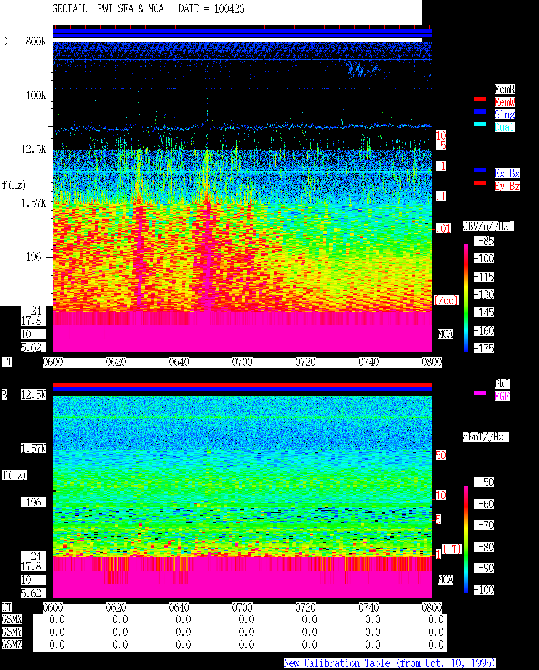Viewport: 539px width, 670px height.
Task: Click the E-panel MCA label
Action: pos(446,334)
